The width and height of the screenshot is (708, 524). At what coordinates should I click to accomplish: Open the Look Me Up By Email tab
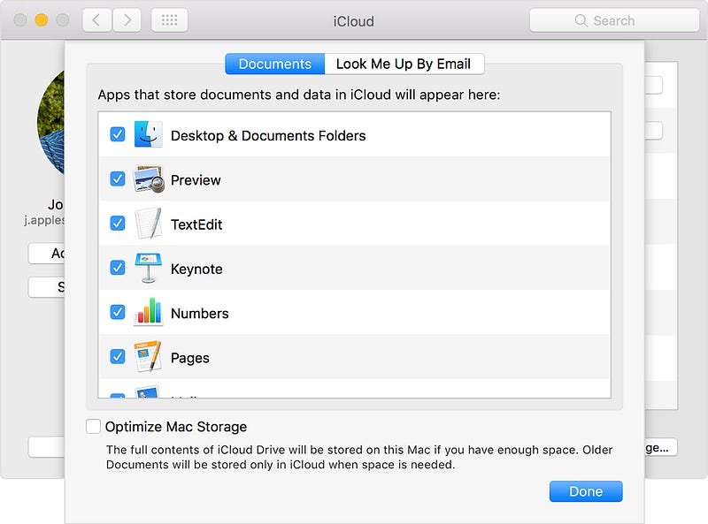404,64
